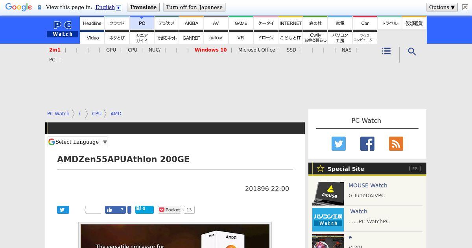Open the RSS feed icon
Image resolution: width=472 pixels, height=248 pixels.
(x=396, y=144)
